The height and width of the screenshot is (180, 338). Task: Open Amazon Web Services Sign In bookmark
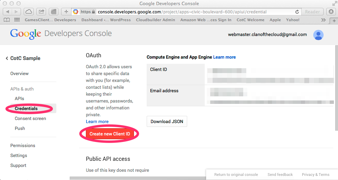coord(206,20)
